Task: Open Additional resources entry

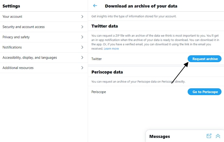Action: [x=44, y=68]
